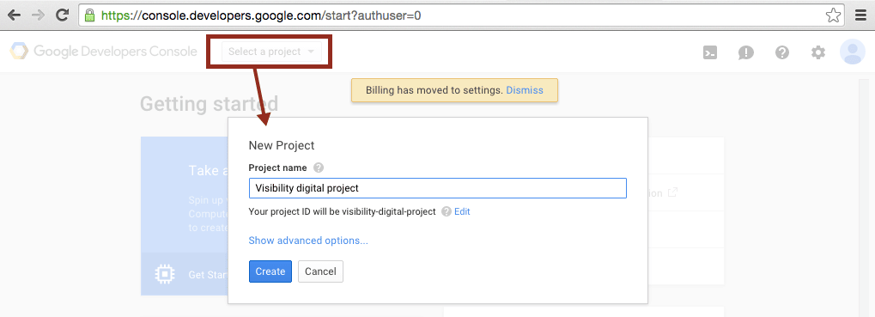Click external link icon behind the dialog
Image resolution: width=875 pixels, height=317 pixels.
click(x=673, y=192)
